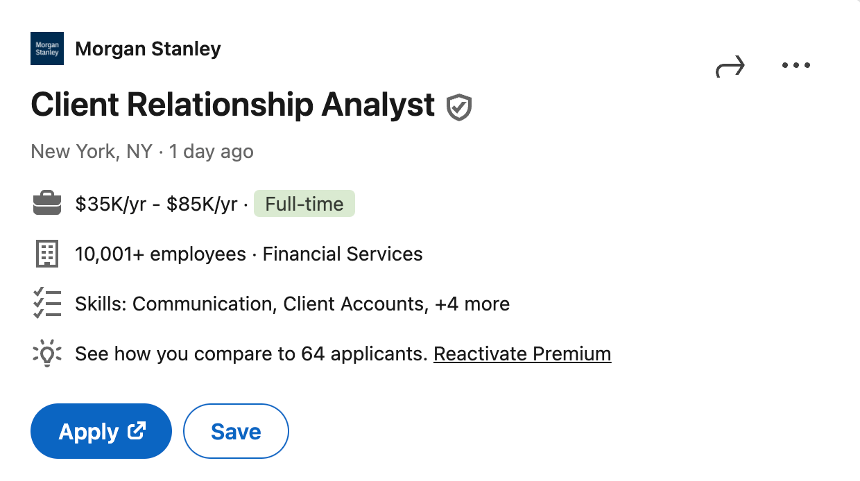Image resolution: width=860 pixels, height=481 pixels.
Task: Select the 10,001+ employees text
Action: pyautogui.click(x=160, y=254)
